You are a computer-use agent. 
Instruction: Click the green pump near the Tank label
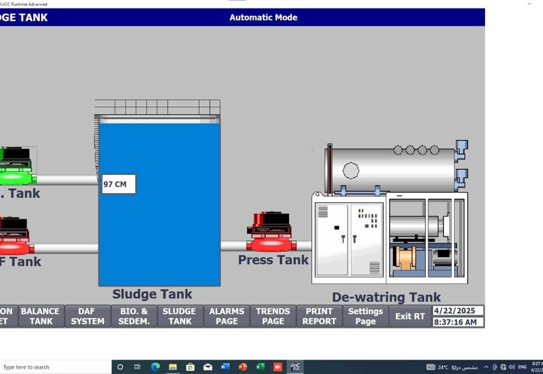click(x=17, y=165)
